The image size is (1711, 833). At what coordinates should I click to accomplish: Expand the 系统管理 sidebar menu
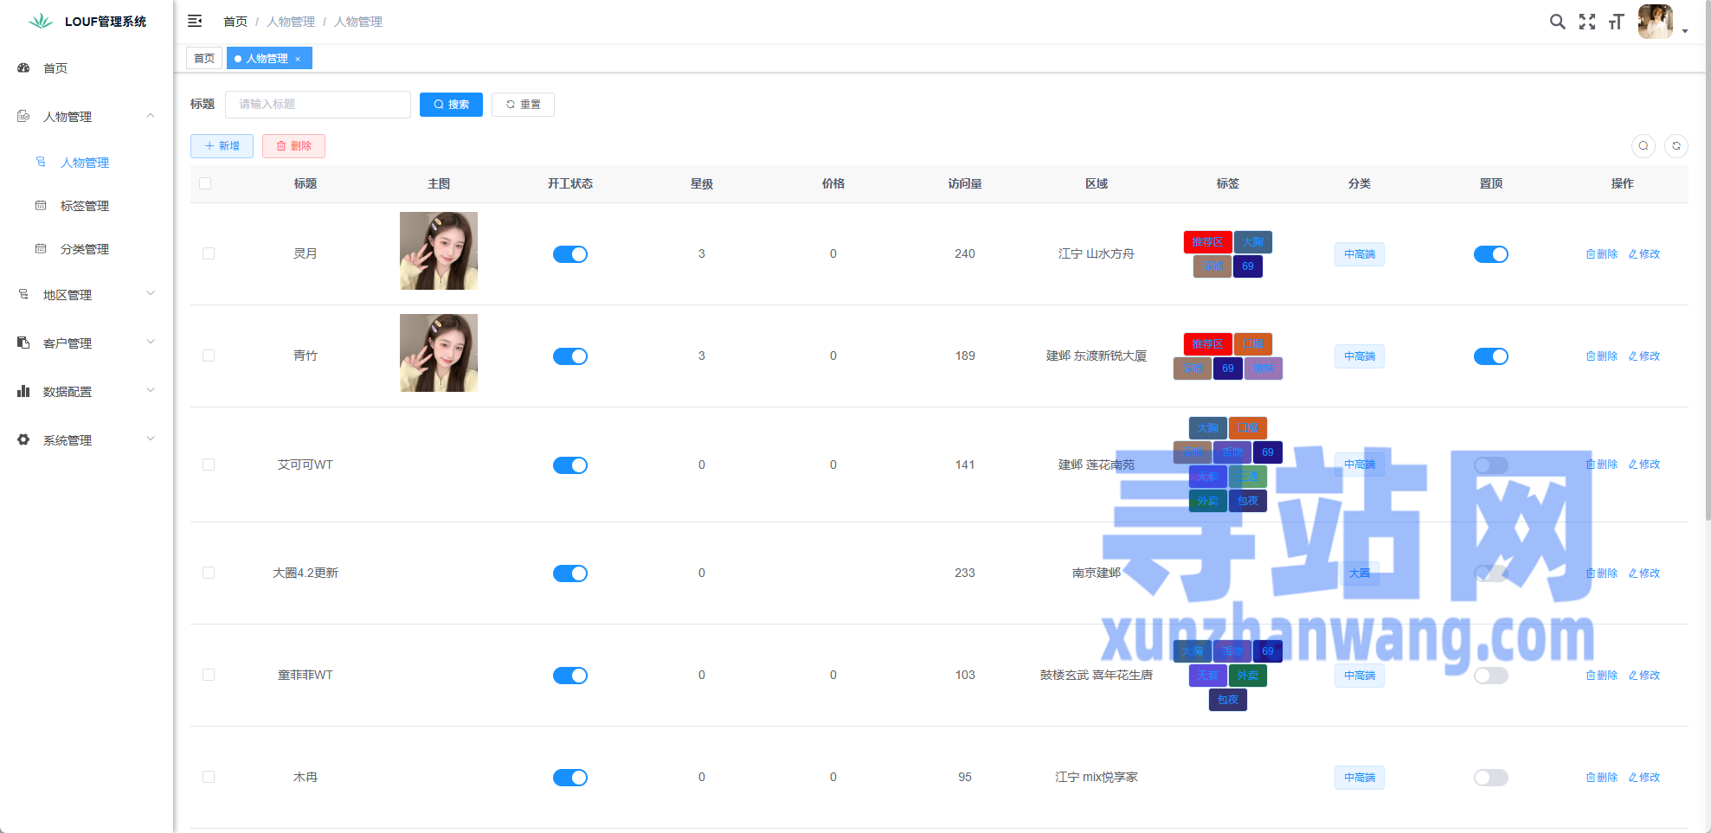pos(87,440)
